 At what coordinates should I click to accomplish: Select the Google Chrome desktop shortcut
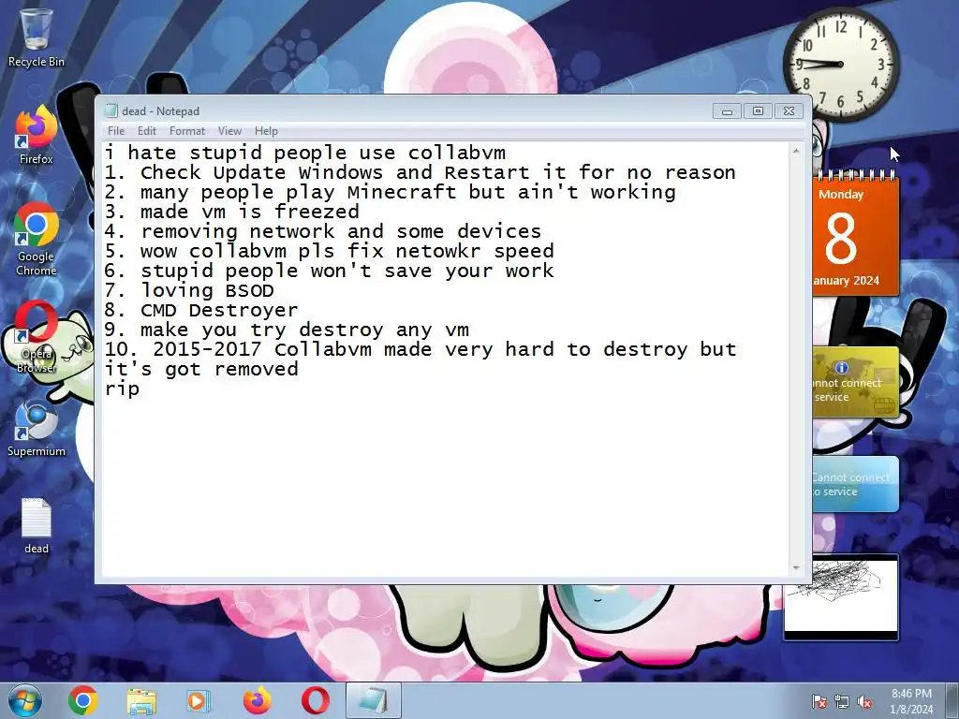[x=36, y=240]
